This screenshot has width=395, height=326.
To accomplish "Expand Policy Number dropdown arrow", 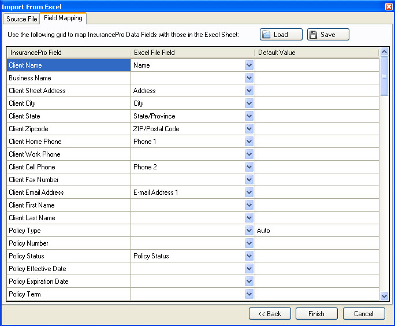I will (249, 243).
